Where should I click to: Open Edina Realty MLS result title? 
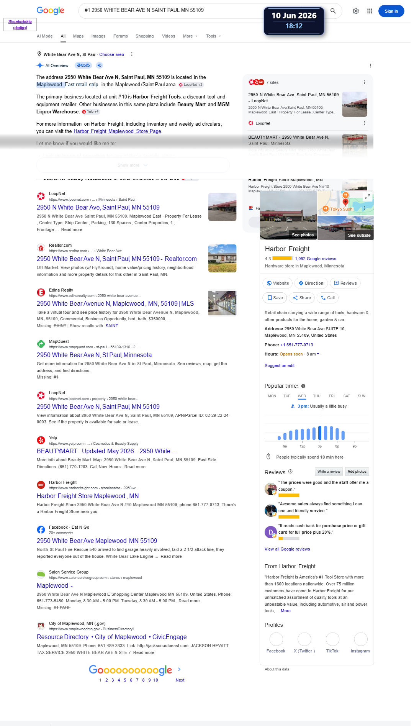(x=115, y=303)
